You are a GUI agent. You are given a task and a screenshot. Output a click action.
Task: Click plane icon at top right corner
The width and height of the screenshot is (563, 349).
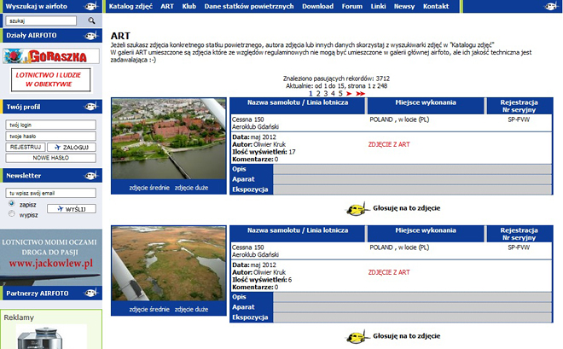point(552,6)
